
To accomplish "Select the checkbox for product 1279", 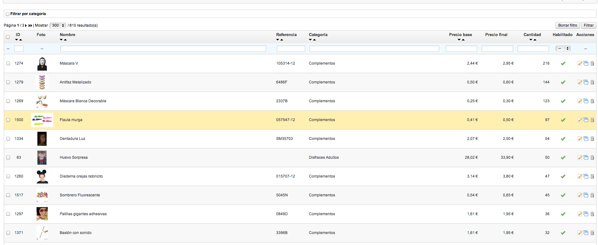I will tap(8, 82).
